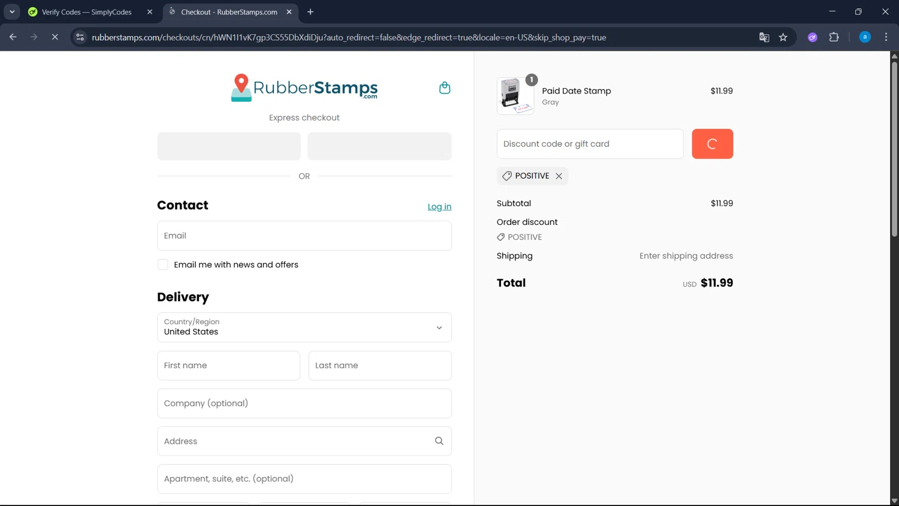
Task: Remove the POSITIVE discount code tag
Action: (559, 176)
